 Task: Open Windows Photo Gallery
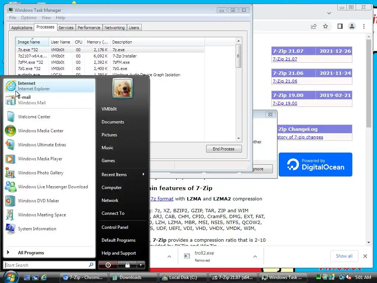coord(49,173)
